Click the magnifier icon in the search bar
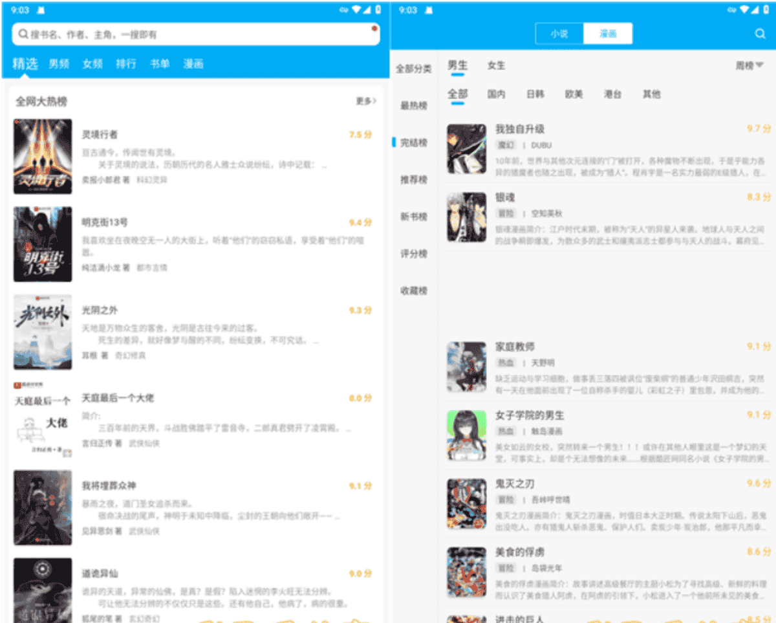Screen dimensions: 776x623 click(x=23, y=34)
